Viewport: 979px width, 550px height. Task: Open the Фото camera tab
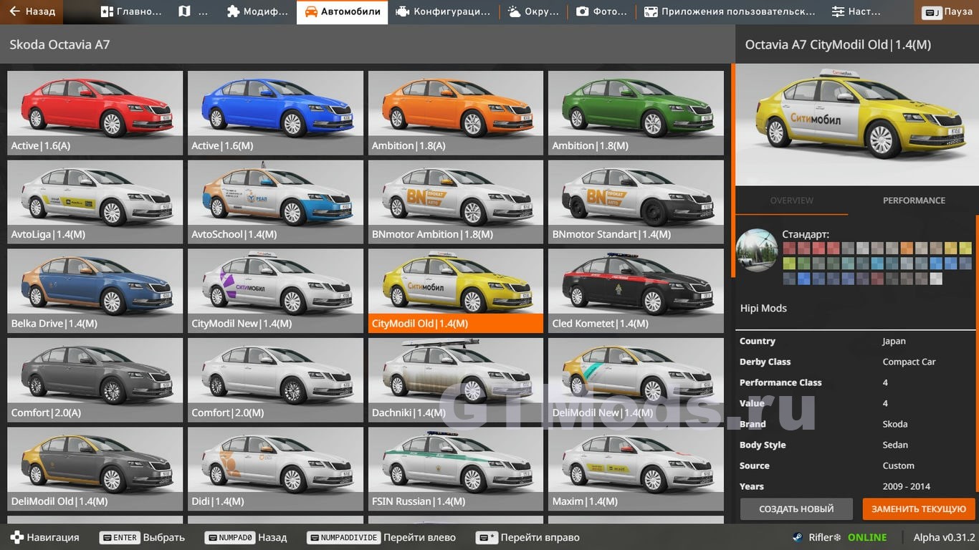click(x=602, y=11)
